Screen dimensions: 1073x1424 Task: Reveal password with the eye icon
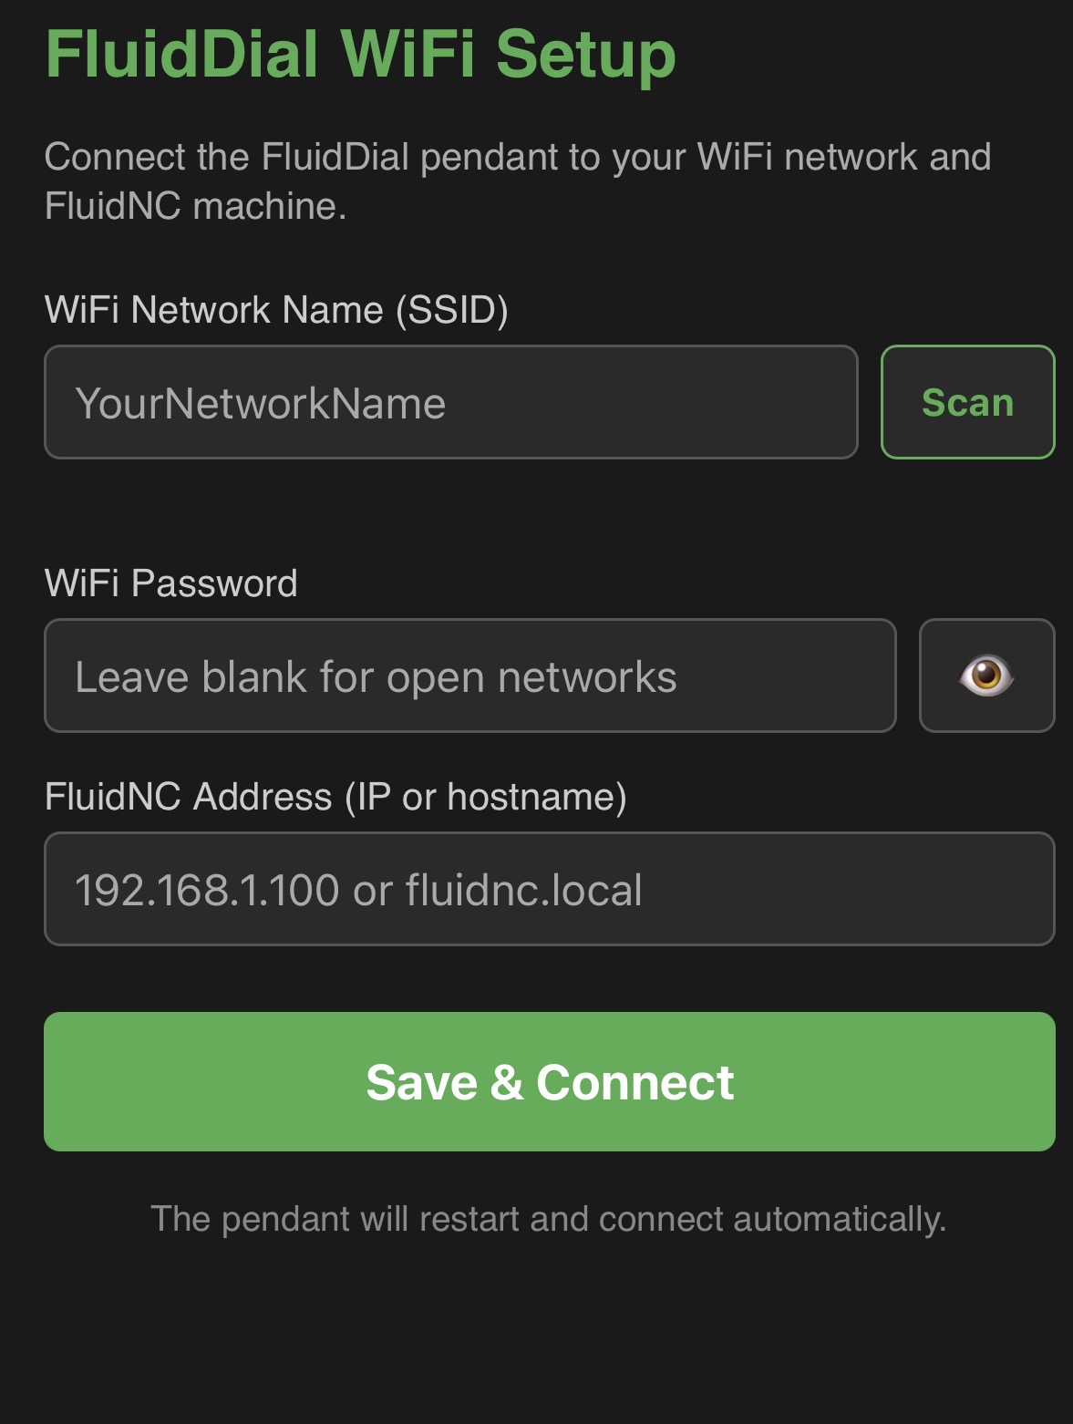click(986, 676)
